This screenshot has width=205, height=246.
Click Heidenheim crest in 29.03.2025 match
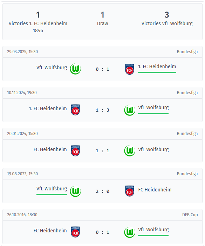click(x=130, y=69)
